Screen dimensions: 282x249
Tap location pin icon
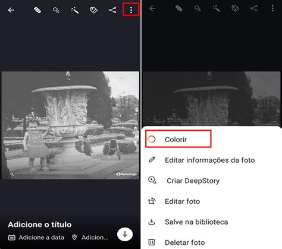coord(74,237)
